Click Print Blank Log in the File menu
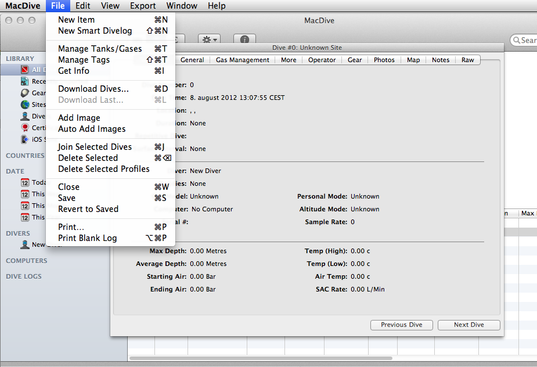537x367 pixels. pos(87,238)
